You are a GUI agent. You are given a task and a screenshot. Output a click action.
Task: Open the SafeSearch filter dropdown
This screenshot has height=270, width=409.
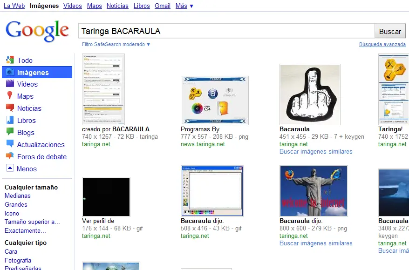point(116,44)
